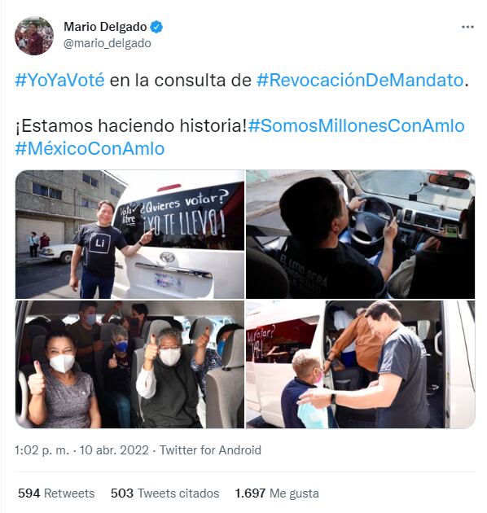This screenshot has height=513, width=487.
Task: View the 503 Tweets citados
Action: click(165, 493)
